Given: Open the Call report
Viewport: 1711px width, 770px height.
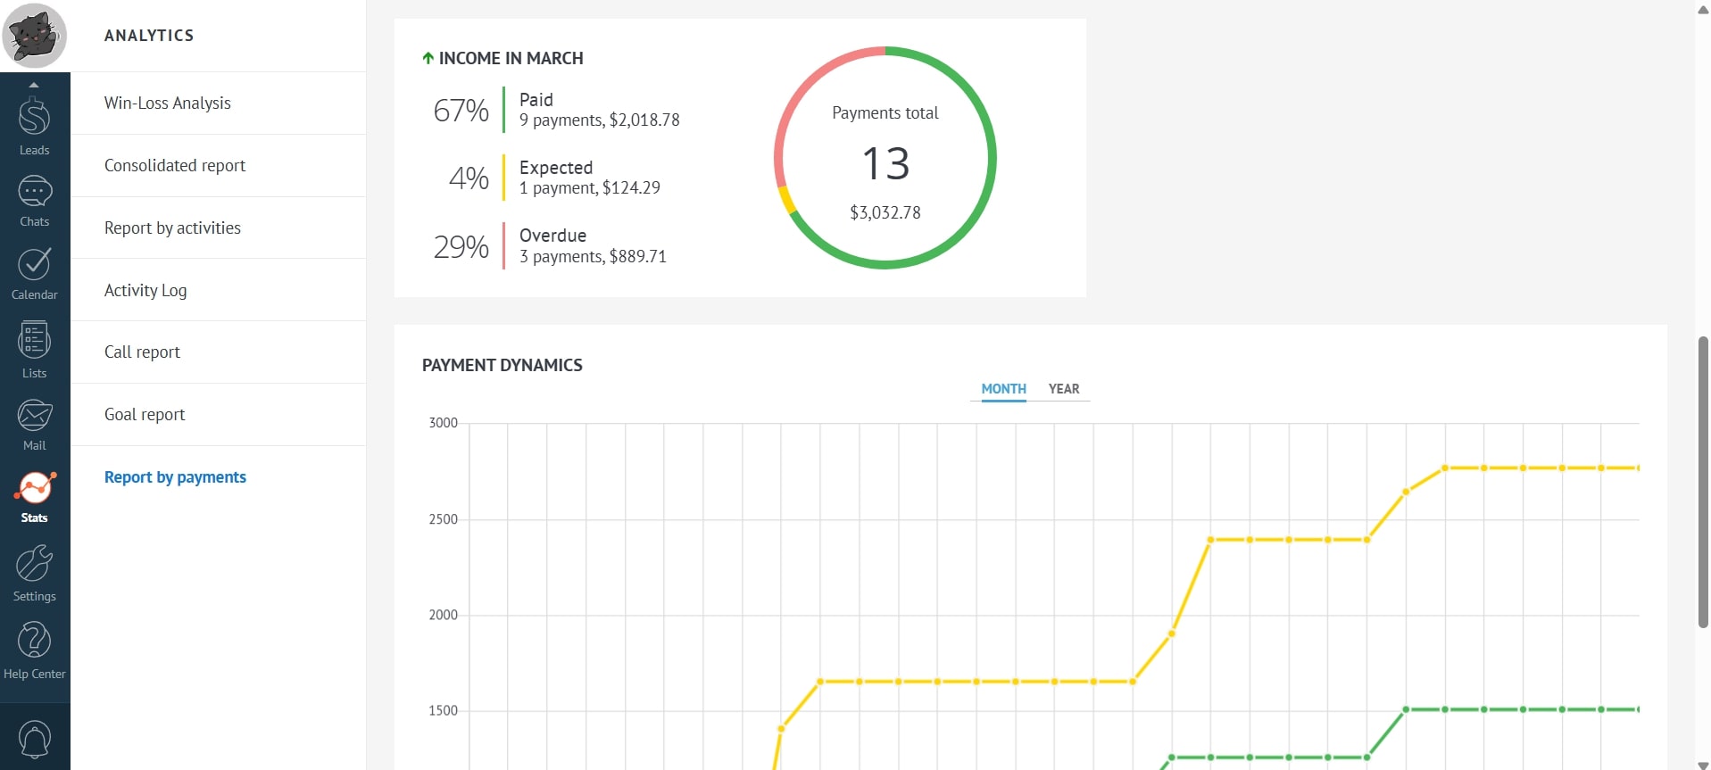Looking at the screenshot, I should pos(142,352).
